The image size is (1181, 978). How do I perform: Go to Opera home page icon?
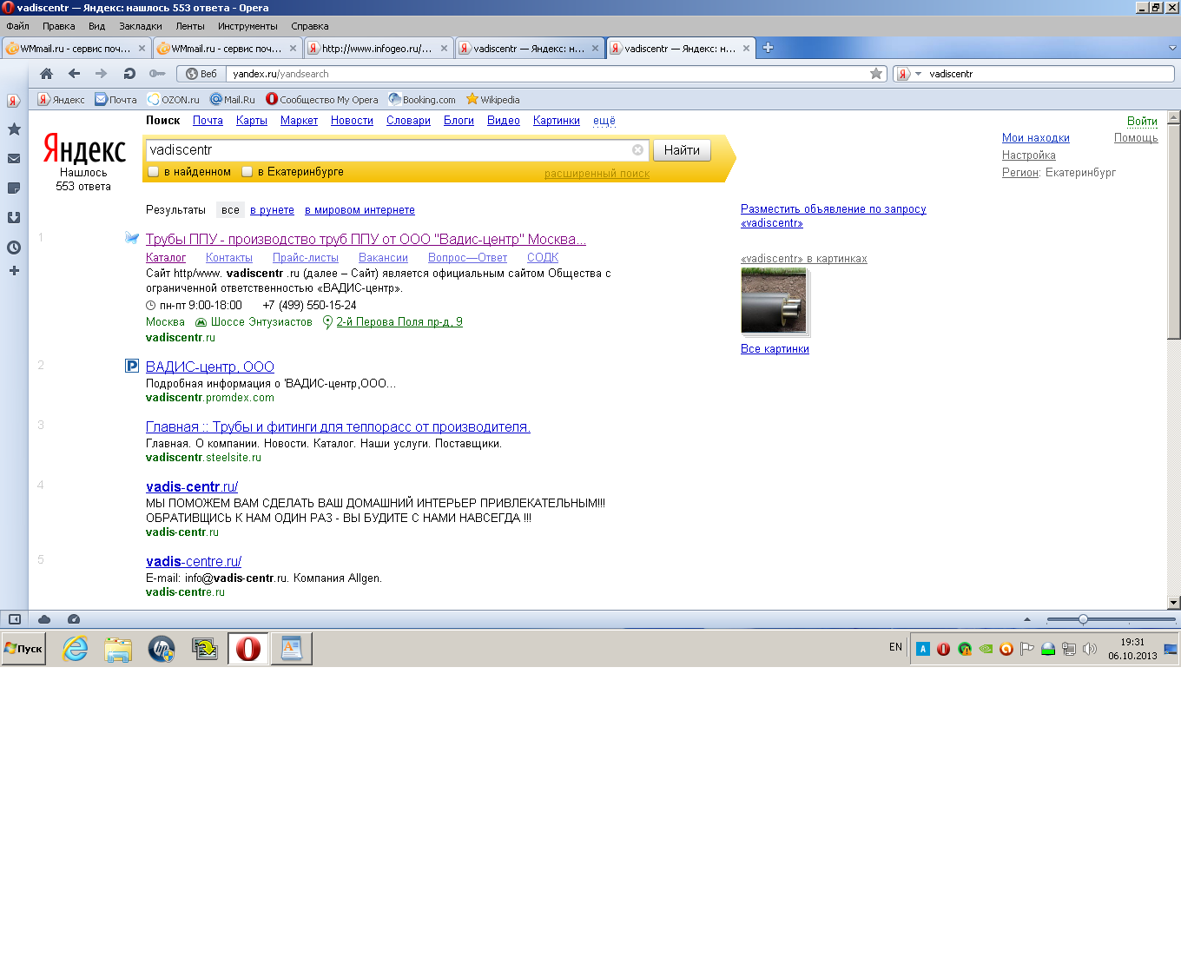tap(47, 74)
